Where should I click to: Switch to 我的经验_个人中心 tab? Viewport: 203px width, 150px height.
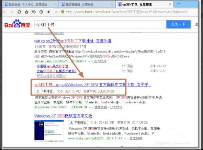click(x=30, y=4)
